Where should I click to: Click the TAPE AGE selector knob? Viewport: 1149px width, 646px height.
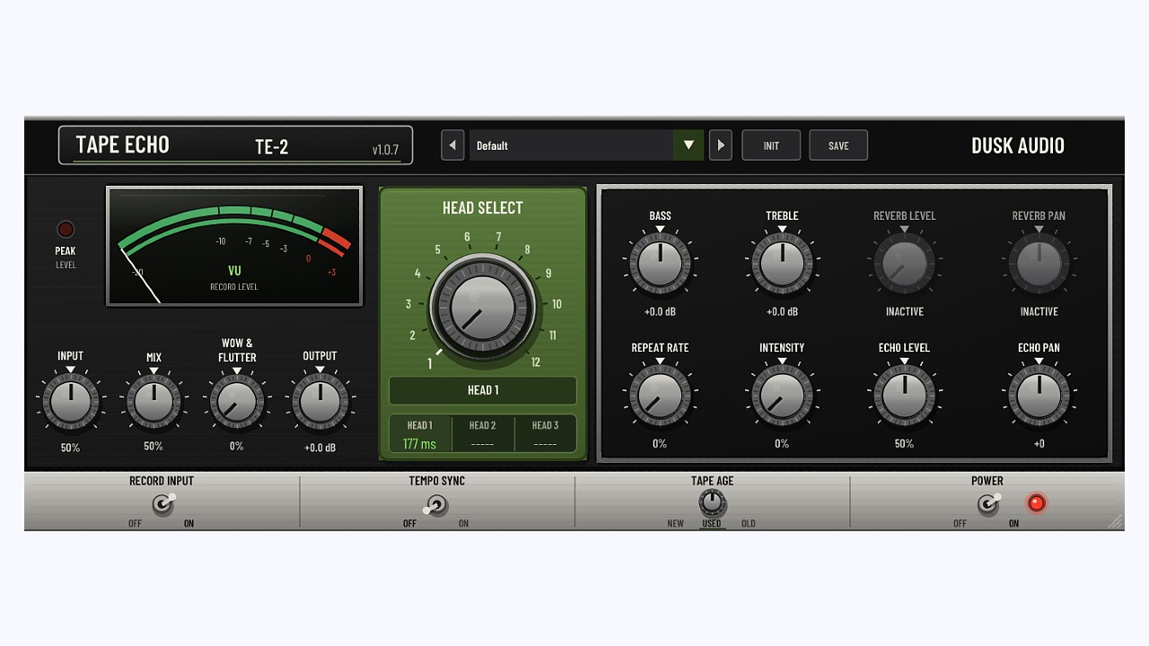(x=712, y=502)
